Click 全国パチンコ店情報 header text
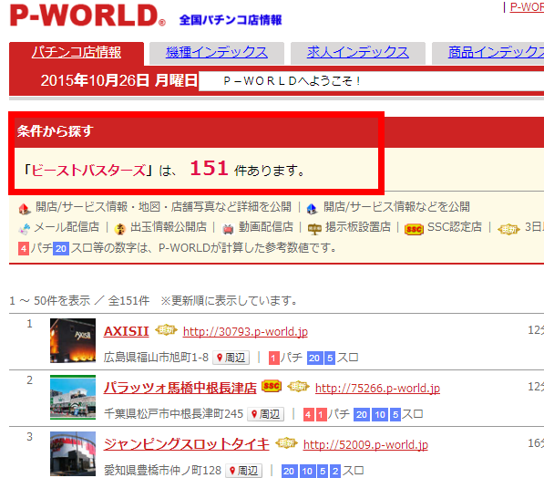 point(231,20)
